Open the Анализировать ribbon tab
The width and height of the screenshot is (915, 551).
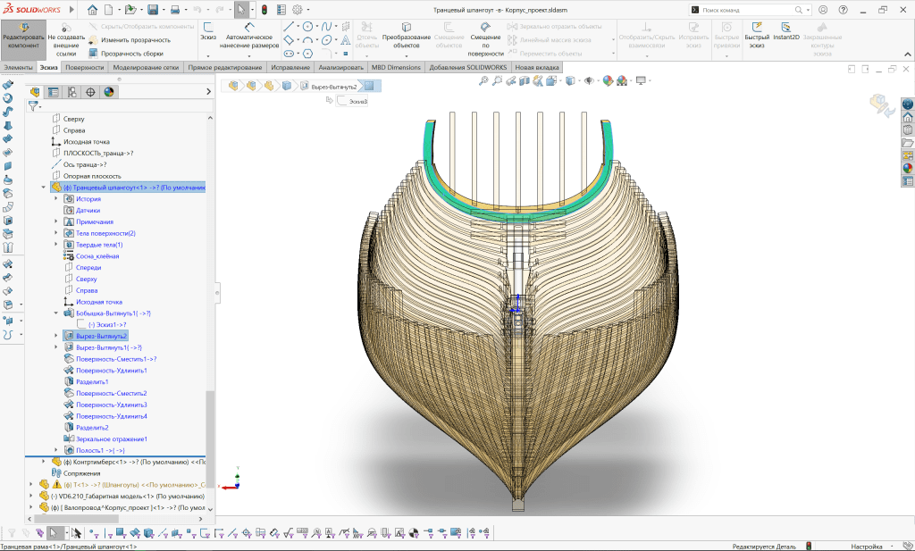340,67
